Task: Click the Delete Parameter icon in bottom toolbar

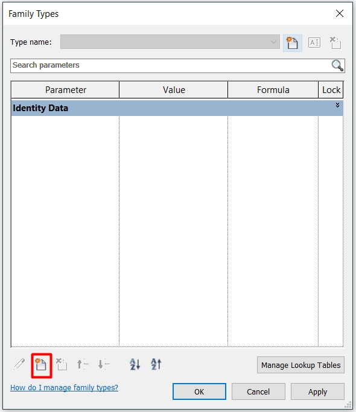Action: [x=62, y=364]
